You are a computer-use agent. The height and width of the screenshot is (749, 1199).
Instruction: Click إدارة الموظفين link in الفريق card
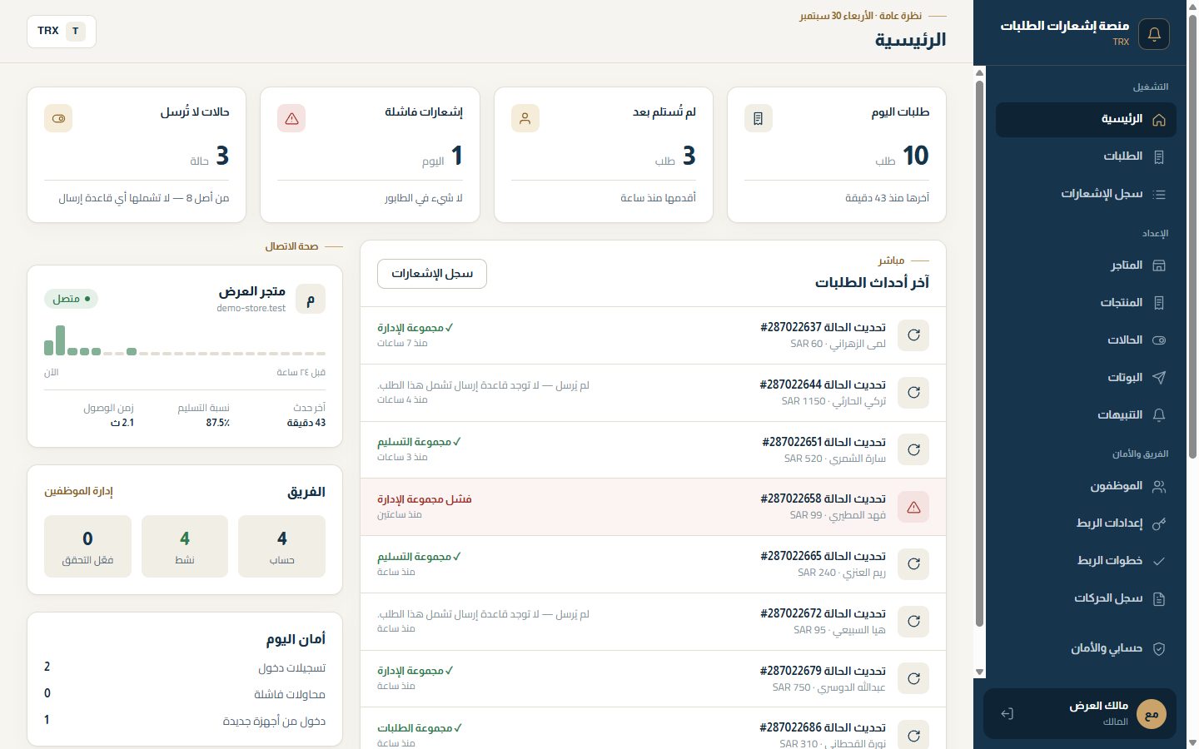78,491
